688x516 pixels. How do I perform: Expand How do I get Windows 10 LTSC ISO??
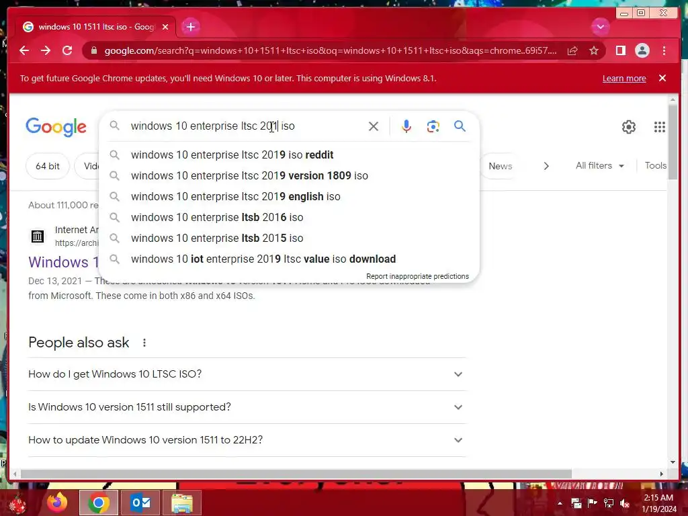(x=247, y=374)
